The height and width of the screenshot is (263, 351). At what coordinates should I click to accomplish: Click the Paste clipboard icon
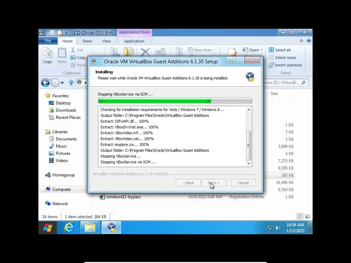click(62, 53)
